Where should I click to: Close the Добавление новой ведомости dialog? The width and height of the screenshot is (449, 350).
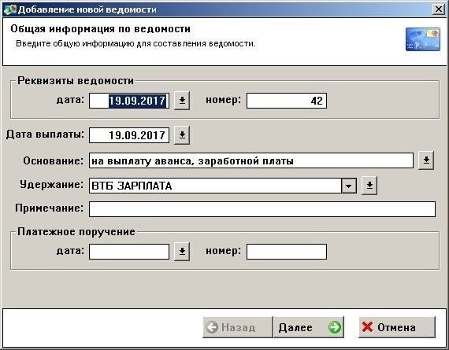click(439, 9)
